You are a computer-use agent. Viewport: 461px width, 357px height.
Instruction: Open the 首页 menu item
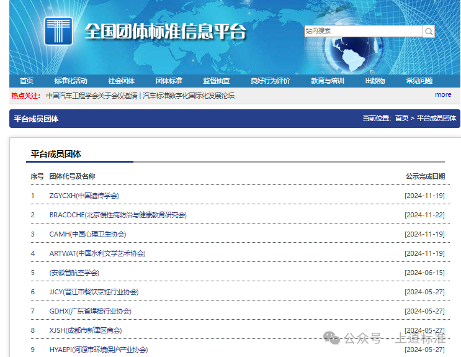click(x=27, y=81)
